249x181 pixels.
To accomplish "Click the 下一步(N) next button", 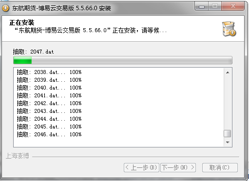I will click(178, 167).
